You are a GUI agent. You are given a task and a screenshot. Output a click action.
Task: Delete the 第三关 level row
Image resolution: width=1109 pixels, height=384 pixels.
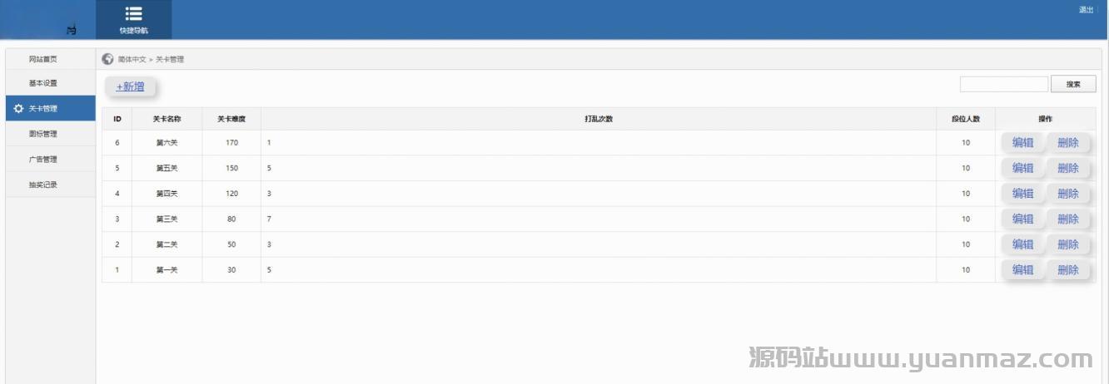click(x=1067, y=219)
